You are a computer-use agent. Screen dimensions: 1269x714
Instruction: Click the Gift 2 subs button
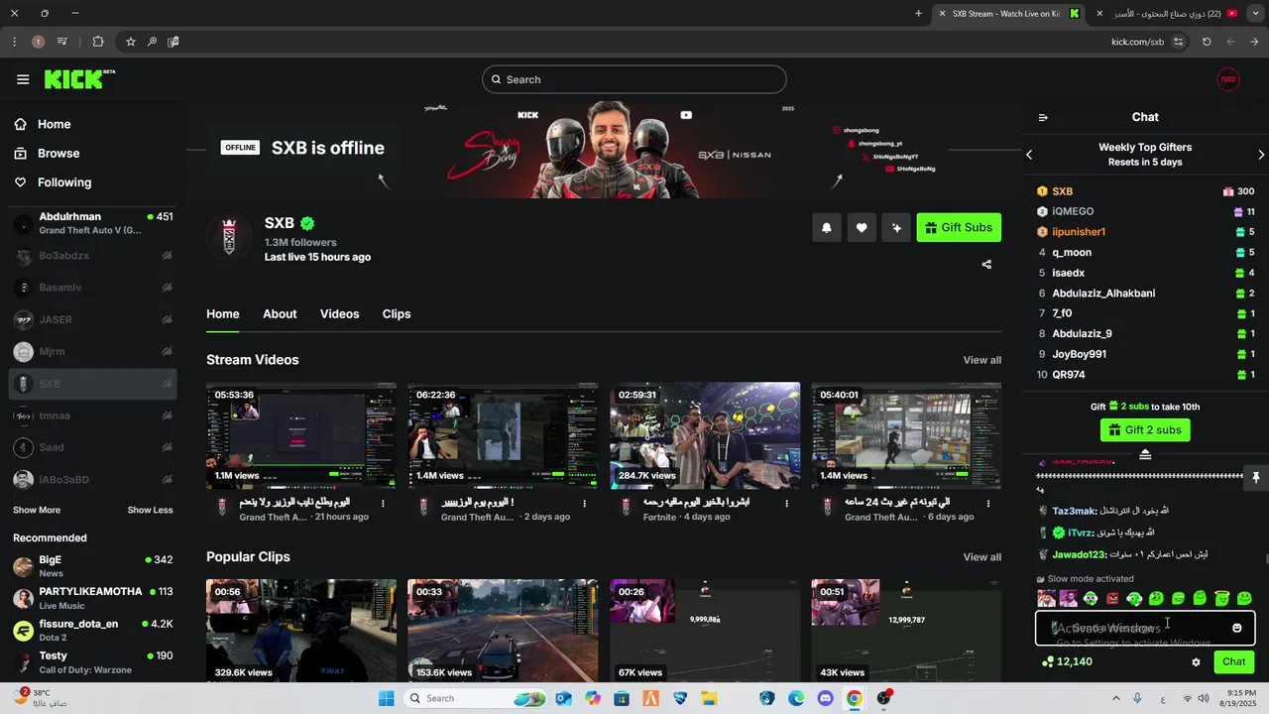point(1145,430)
